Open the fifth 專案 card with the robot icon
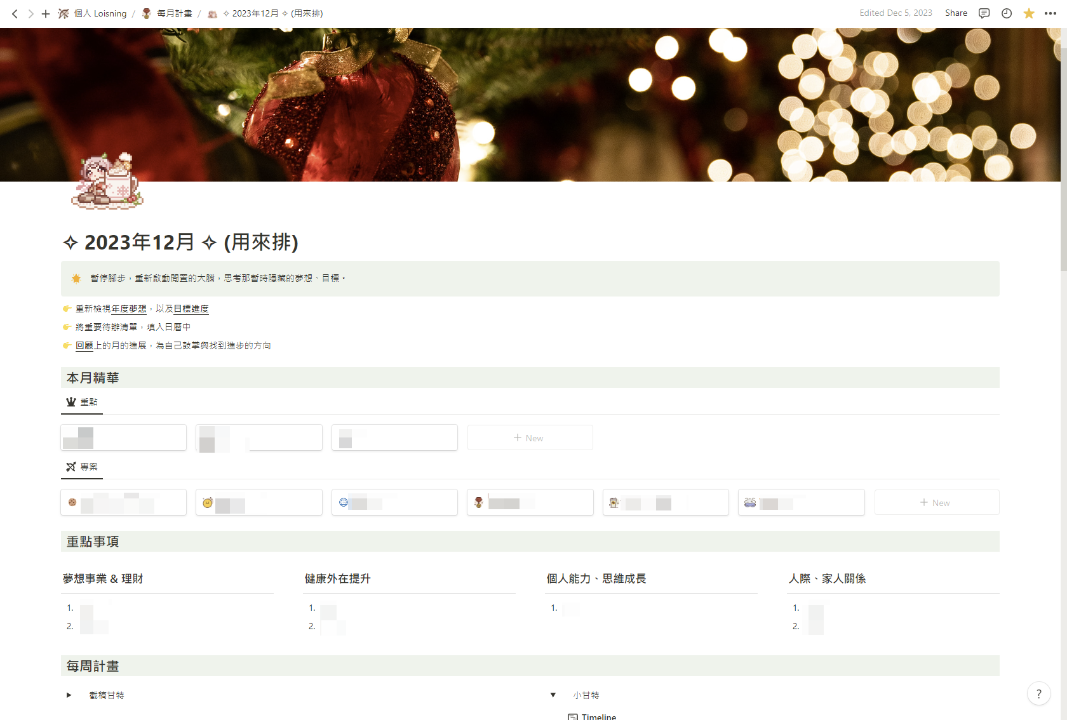 point(666,502)
